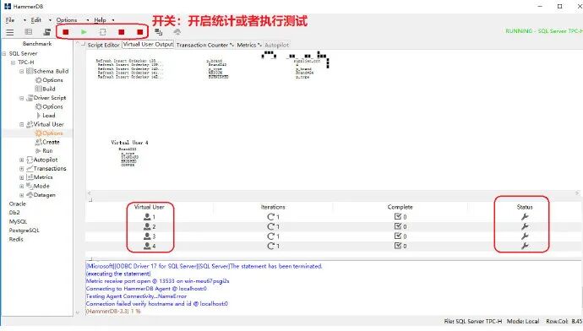Expand the Transactions tree node
583x331 pixels.
tap(22, 169)
